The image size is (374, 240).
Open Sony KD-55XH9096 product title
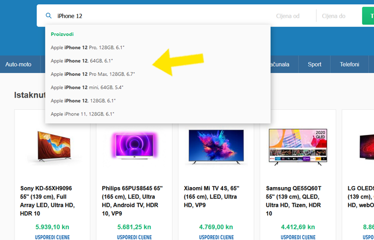[48, 201]
